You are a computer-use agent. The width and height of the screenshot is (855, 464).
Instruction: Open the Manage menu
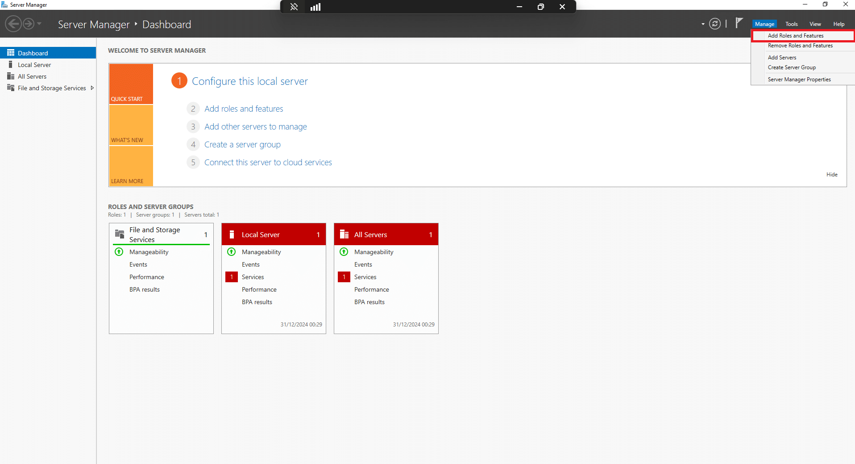[x=764, y=24]
